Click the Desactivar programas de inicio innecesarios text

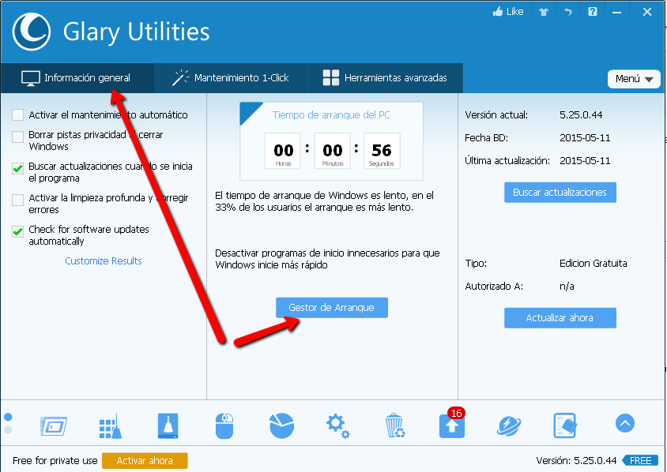(327, 259)
